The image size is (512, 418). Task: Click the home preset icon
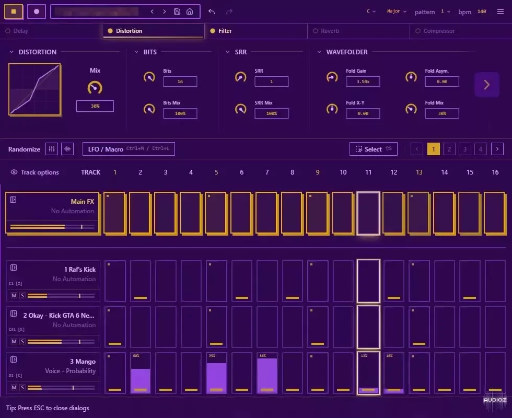coord(190,11)
